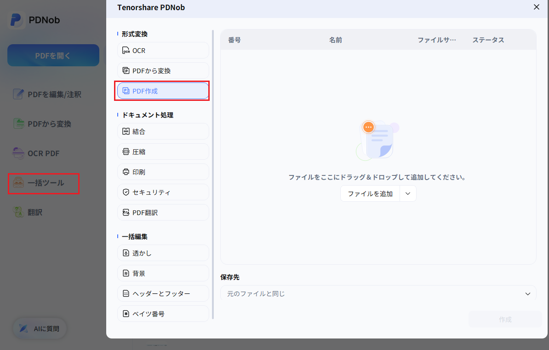Click the ファイルサ… column header
The image size is (549, 350).
[x=437, y=40]
